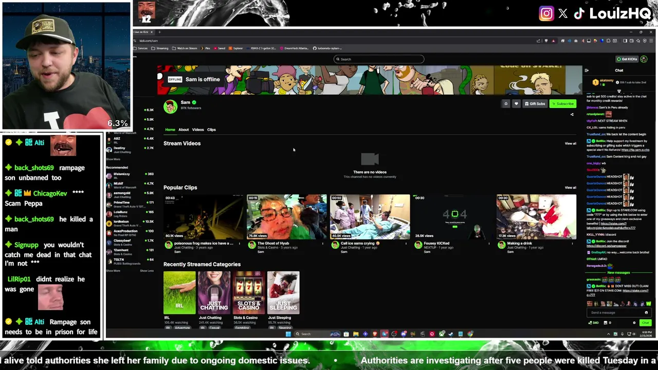Click the heart follow icon
This screenshot has width=658, height=370.
pos(516,104)
